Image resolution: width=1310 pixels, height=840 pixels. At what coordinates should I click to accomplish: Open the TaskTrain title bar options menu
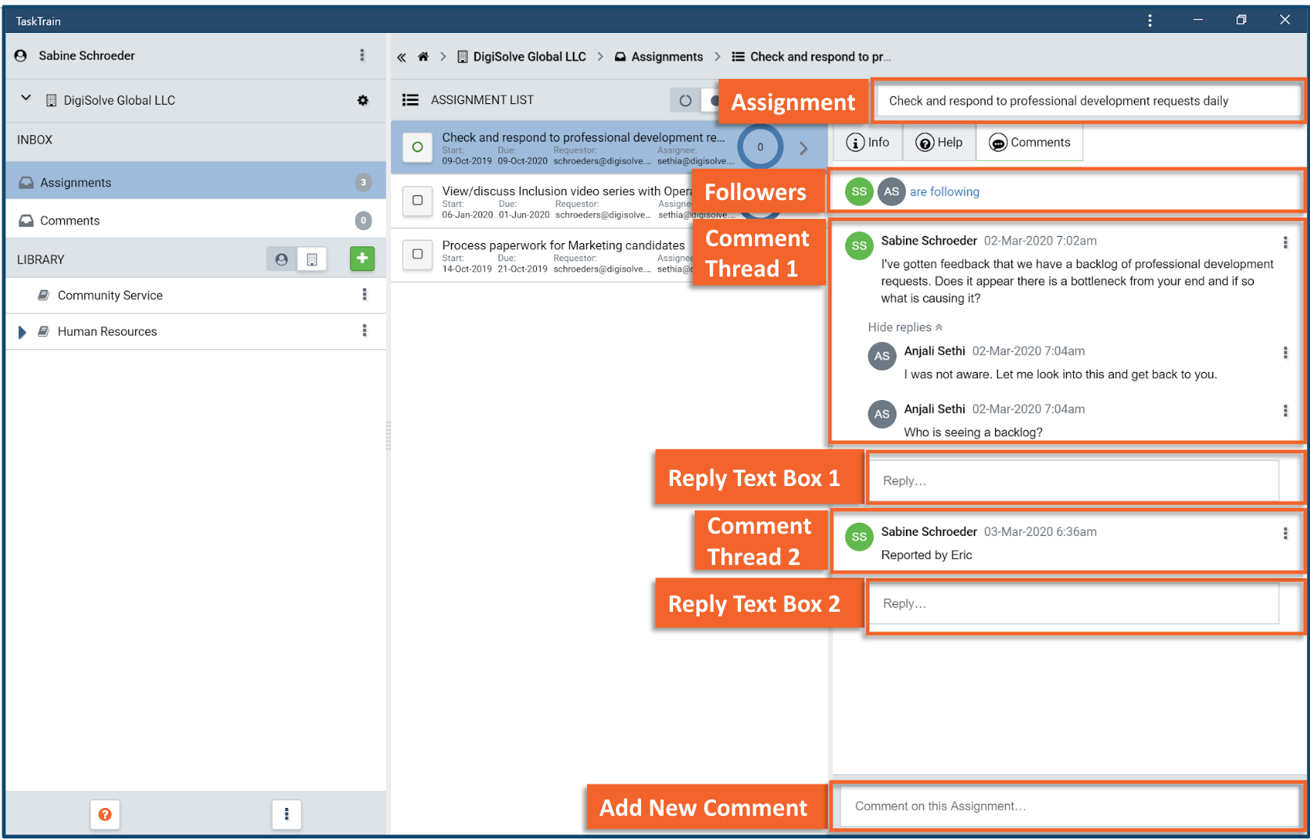tap(1149, 20)
